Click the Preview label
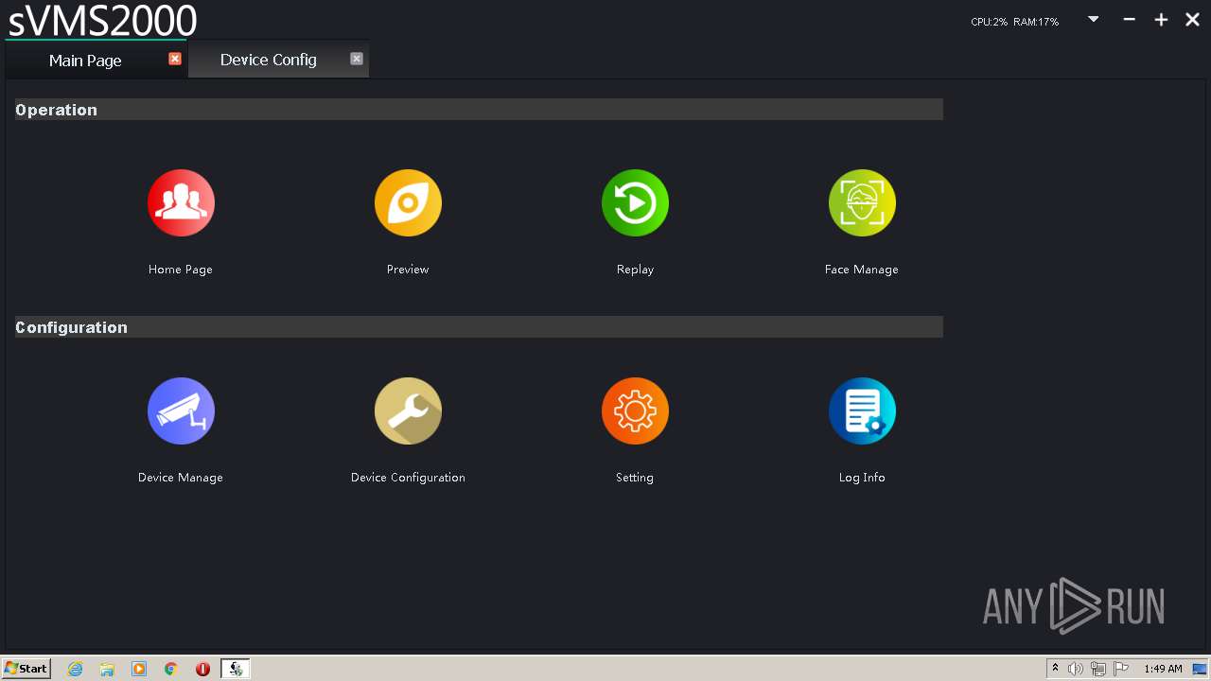1211x681 pixels. 408,270
